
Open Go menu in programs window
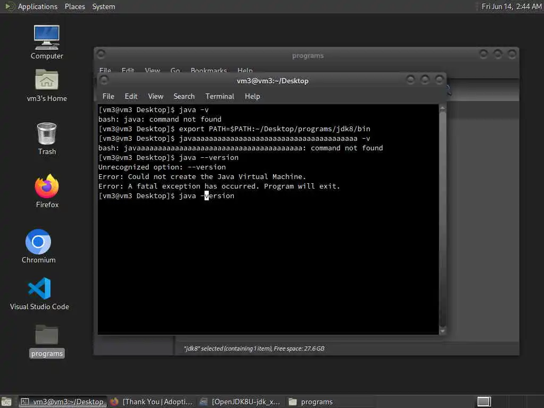[x=175, y=71]
